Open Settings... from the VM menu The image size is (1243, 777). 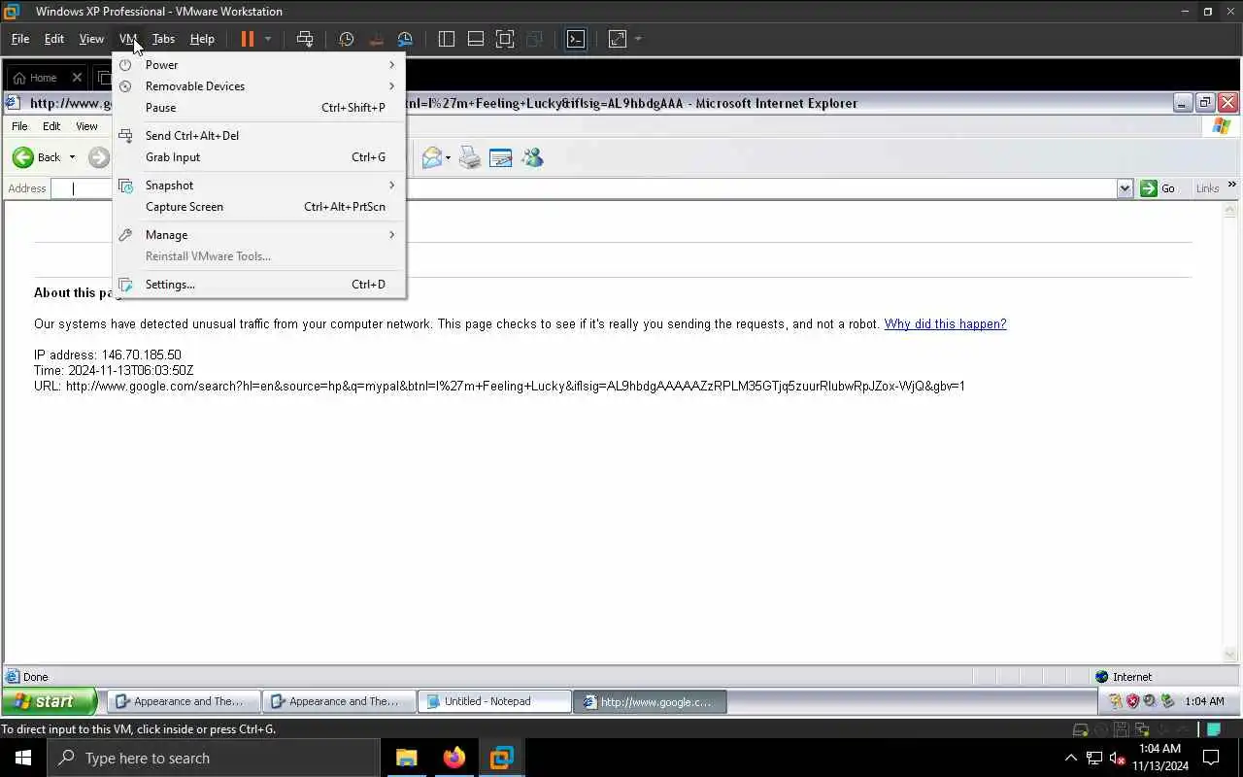[x=258, y=285]
